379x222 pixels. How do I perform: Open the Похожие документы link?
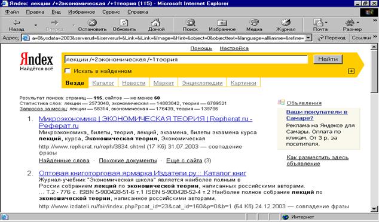click(x=128, y=161)
